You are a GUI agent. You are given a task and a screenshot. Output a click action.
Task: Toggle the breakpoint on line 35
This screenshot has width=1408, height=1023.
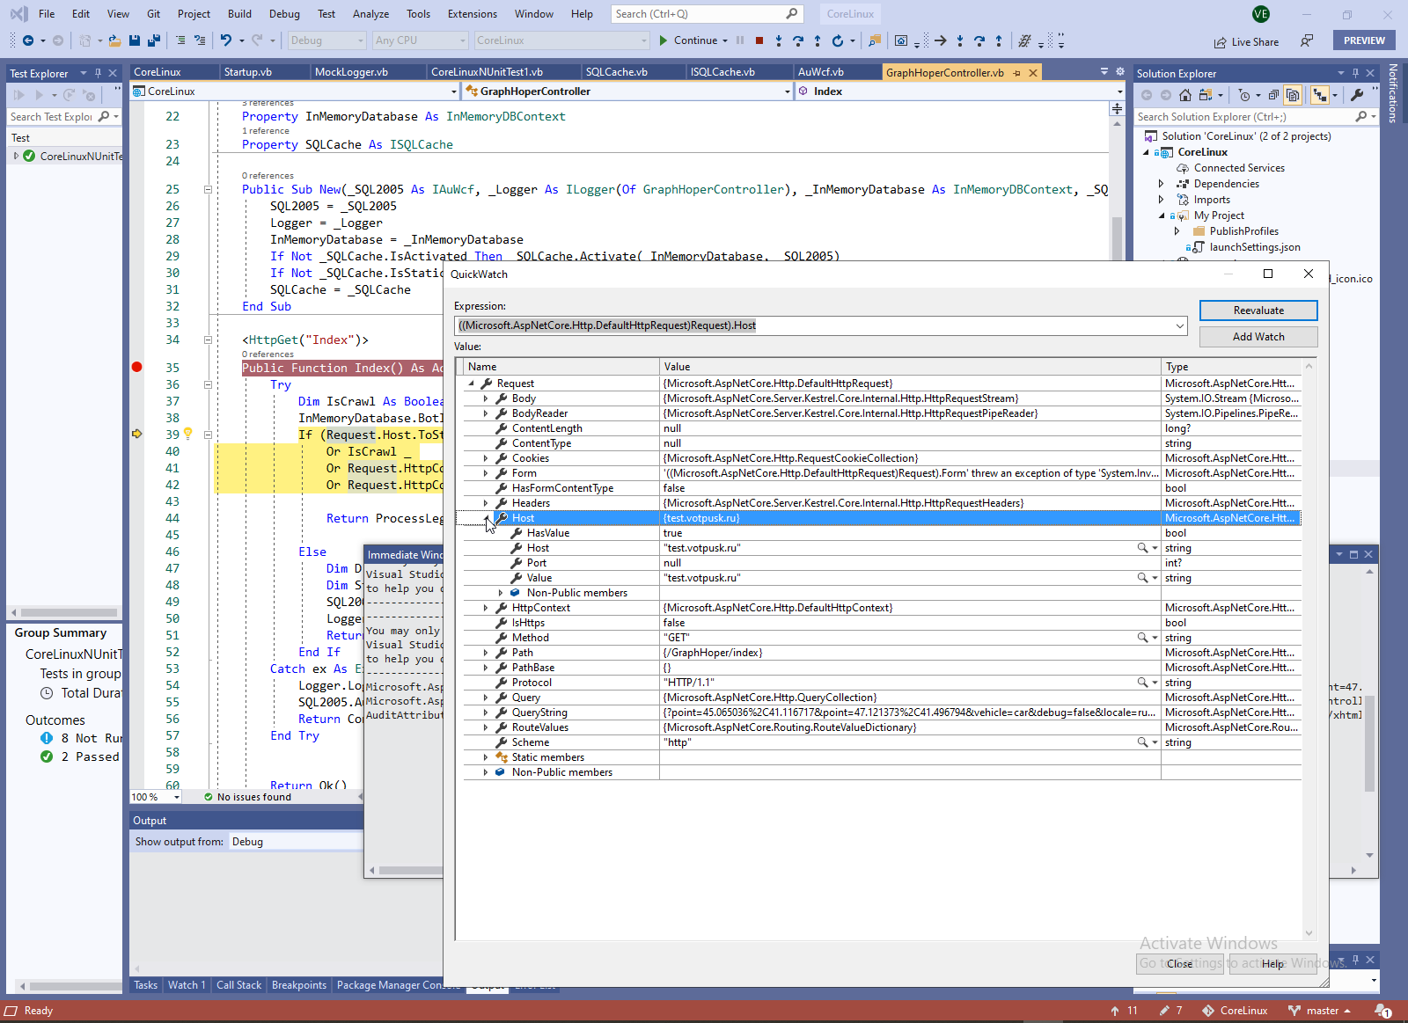point(137,368)
